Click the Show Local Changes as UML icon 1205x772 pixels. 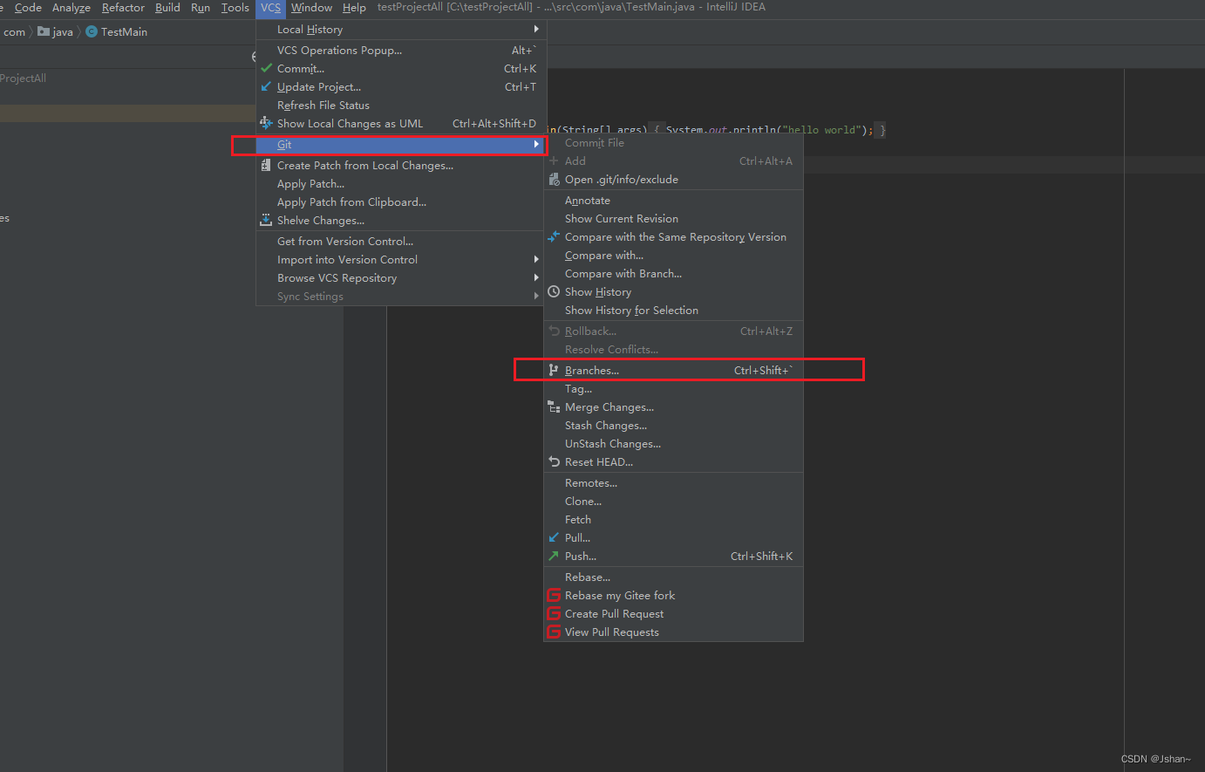click(267, 123)
